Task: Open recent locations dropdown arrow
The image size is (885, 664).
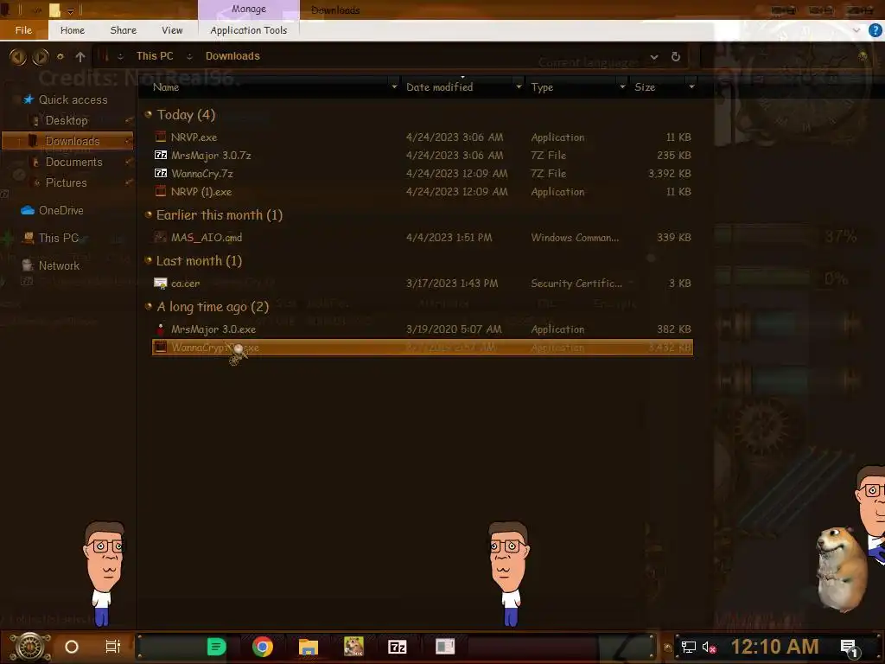Action: point(60,56)
